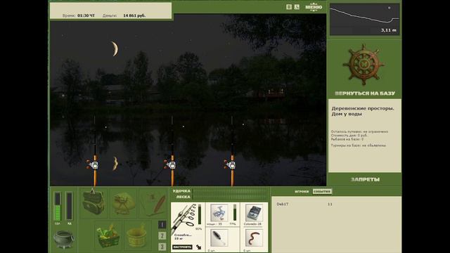Switch to the ИГРОКИ tab
Viewport: 450px width, 253px height.
[x=302, y=191]
